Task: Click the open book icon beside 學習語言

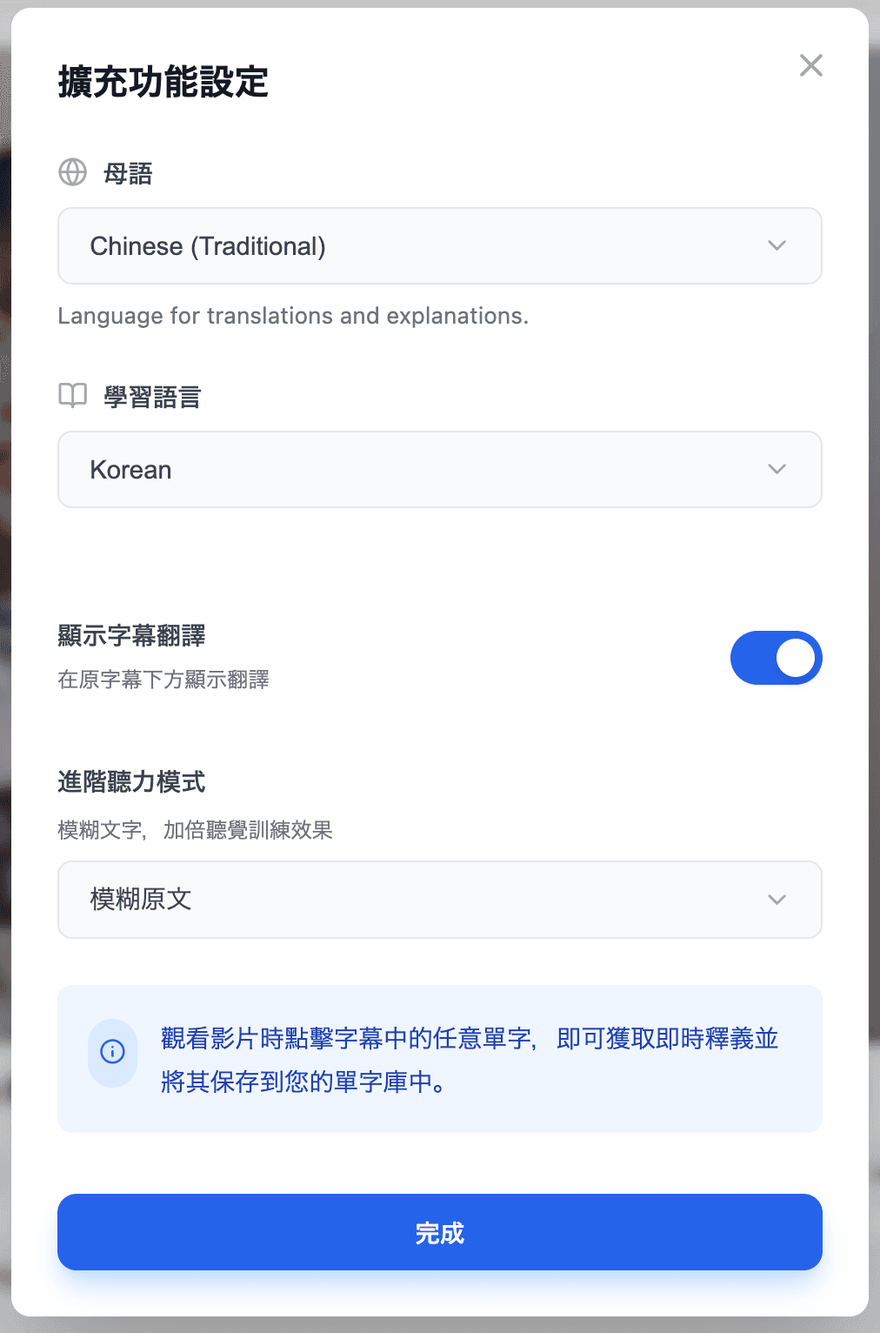Action: point(73,396)
